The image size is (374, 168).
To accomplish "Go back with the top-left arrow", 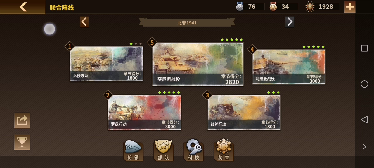I will click(23, 7).
